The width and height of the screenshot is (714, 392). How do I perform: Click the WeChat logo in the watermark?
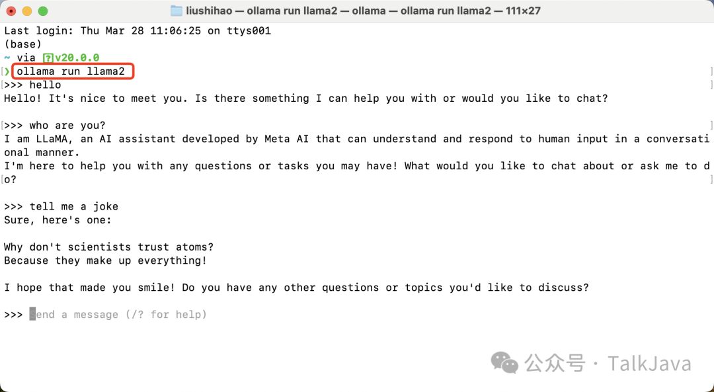coord(504,363)
